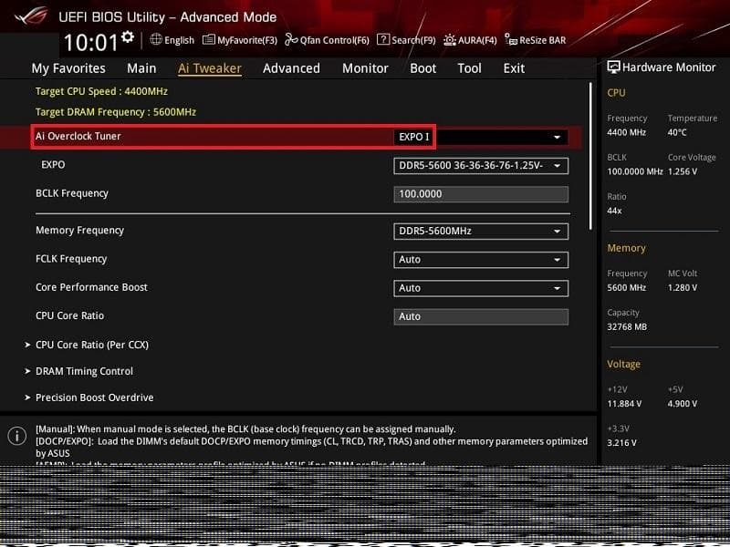Open the EXPO profile dropdown
This screenshot has width=730, height=547.
[481, 166]
